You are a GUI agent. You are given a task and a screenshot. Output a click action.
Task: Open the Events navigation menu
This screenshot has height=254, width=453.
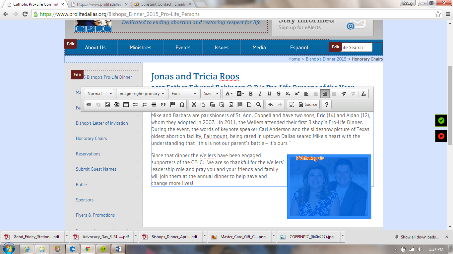[183, 48]
